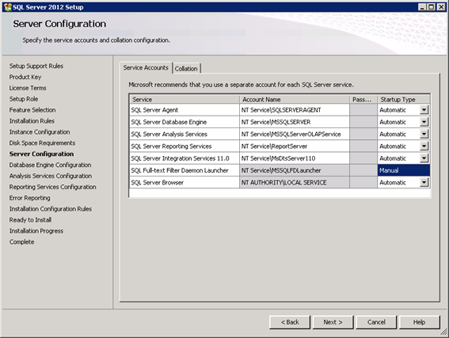Viewport: 449px width, 338px height.
Task: Click License Terms in the steps list
Action: click(28, 88)
